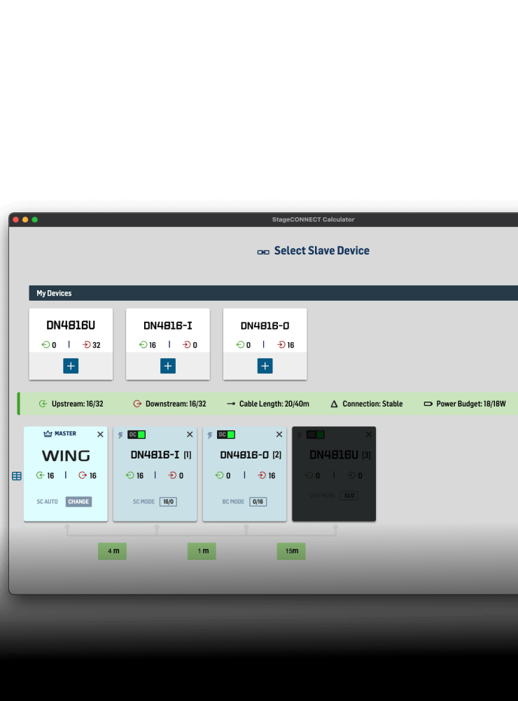
Task: Click DN4816-I [1] upstream 16 icon
Action: click(x=130, y=475)
